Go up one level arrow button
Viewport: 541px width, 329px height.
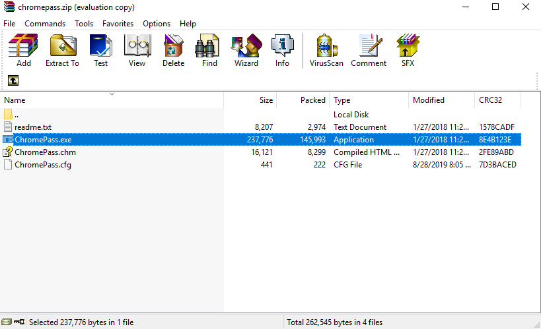[13, 80]
